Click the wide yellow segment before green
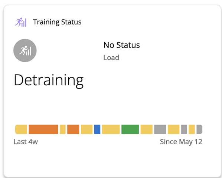This screenshot has width=222, height=178. (x=111, y=129)
